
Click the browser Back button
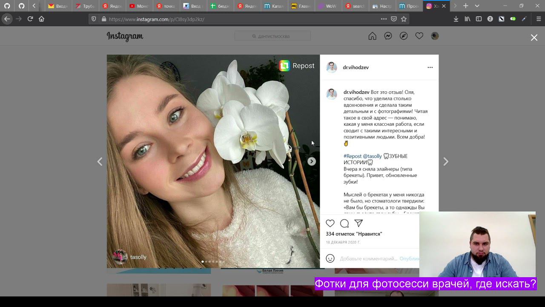pos(7,19)
